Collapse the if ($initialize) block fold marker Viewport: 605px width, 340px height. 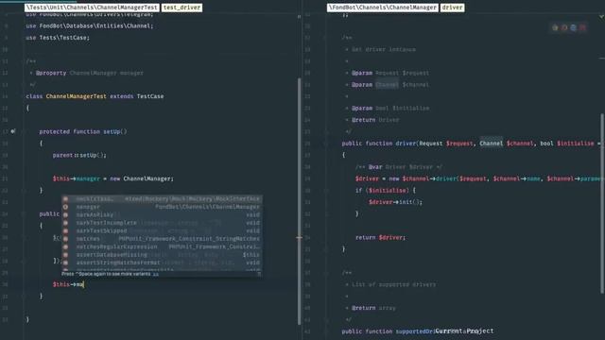pos(326,191)
